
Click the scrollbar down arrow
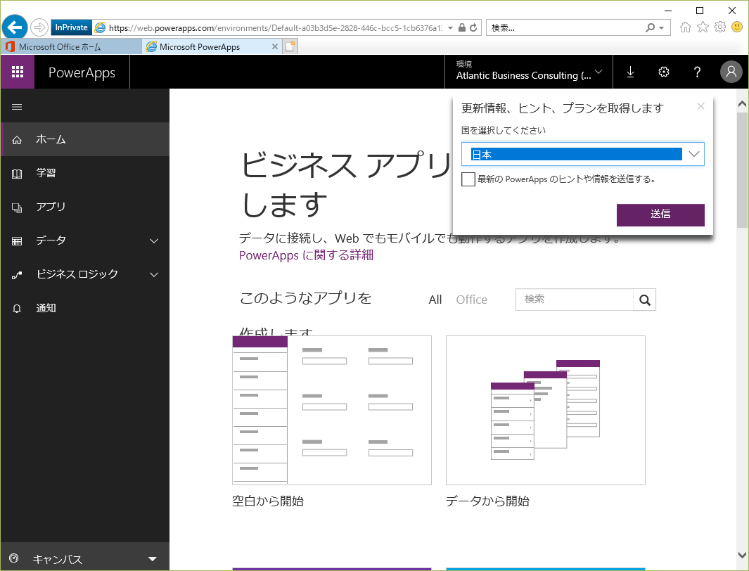(x=742, y=556)
